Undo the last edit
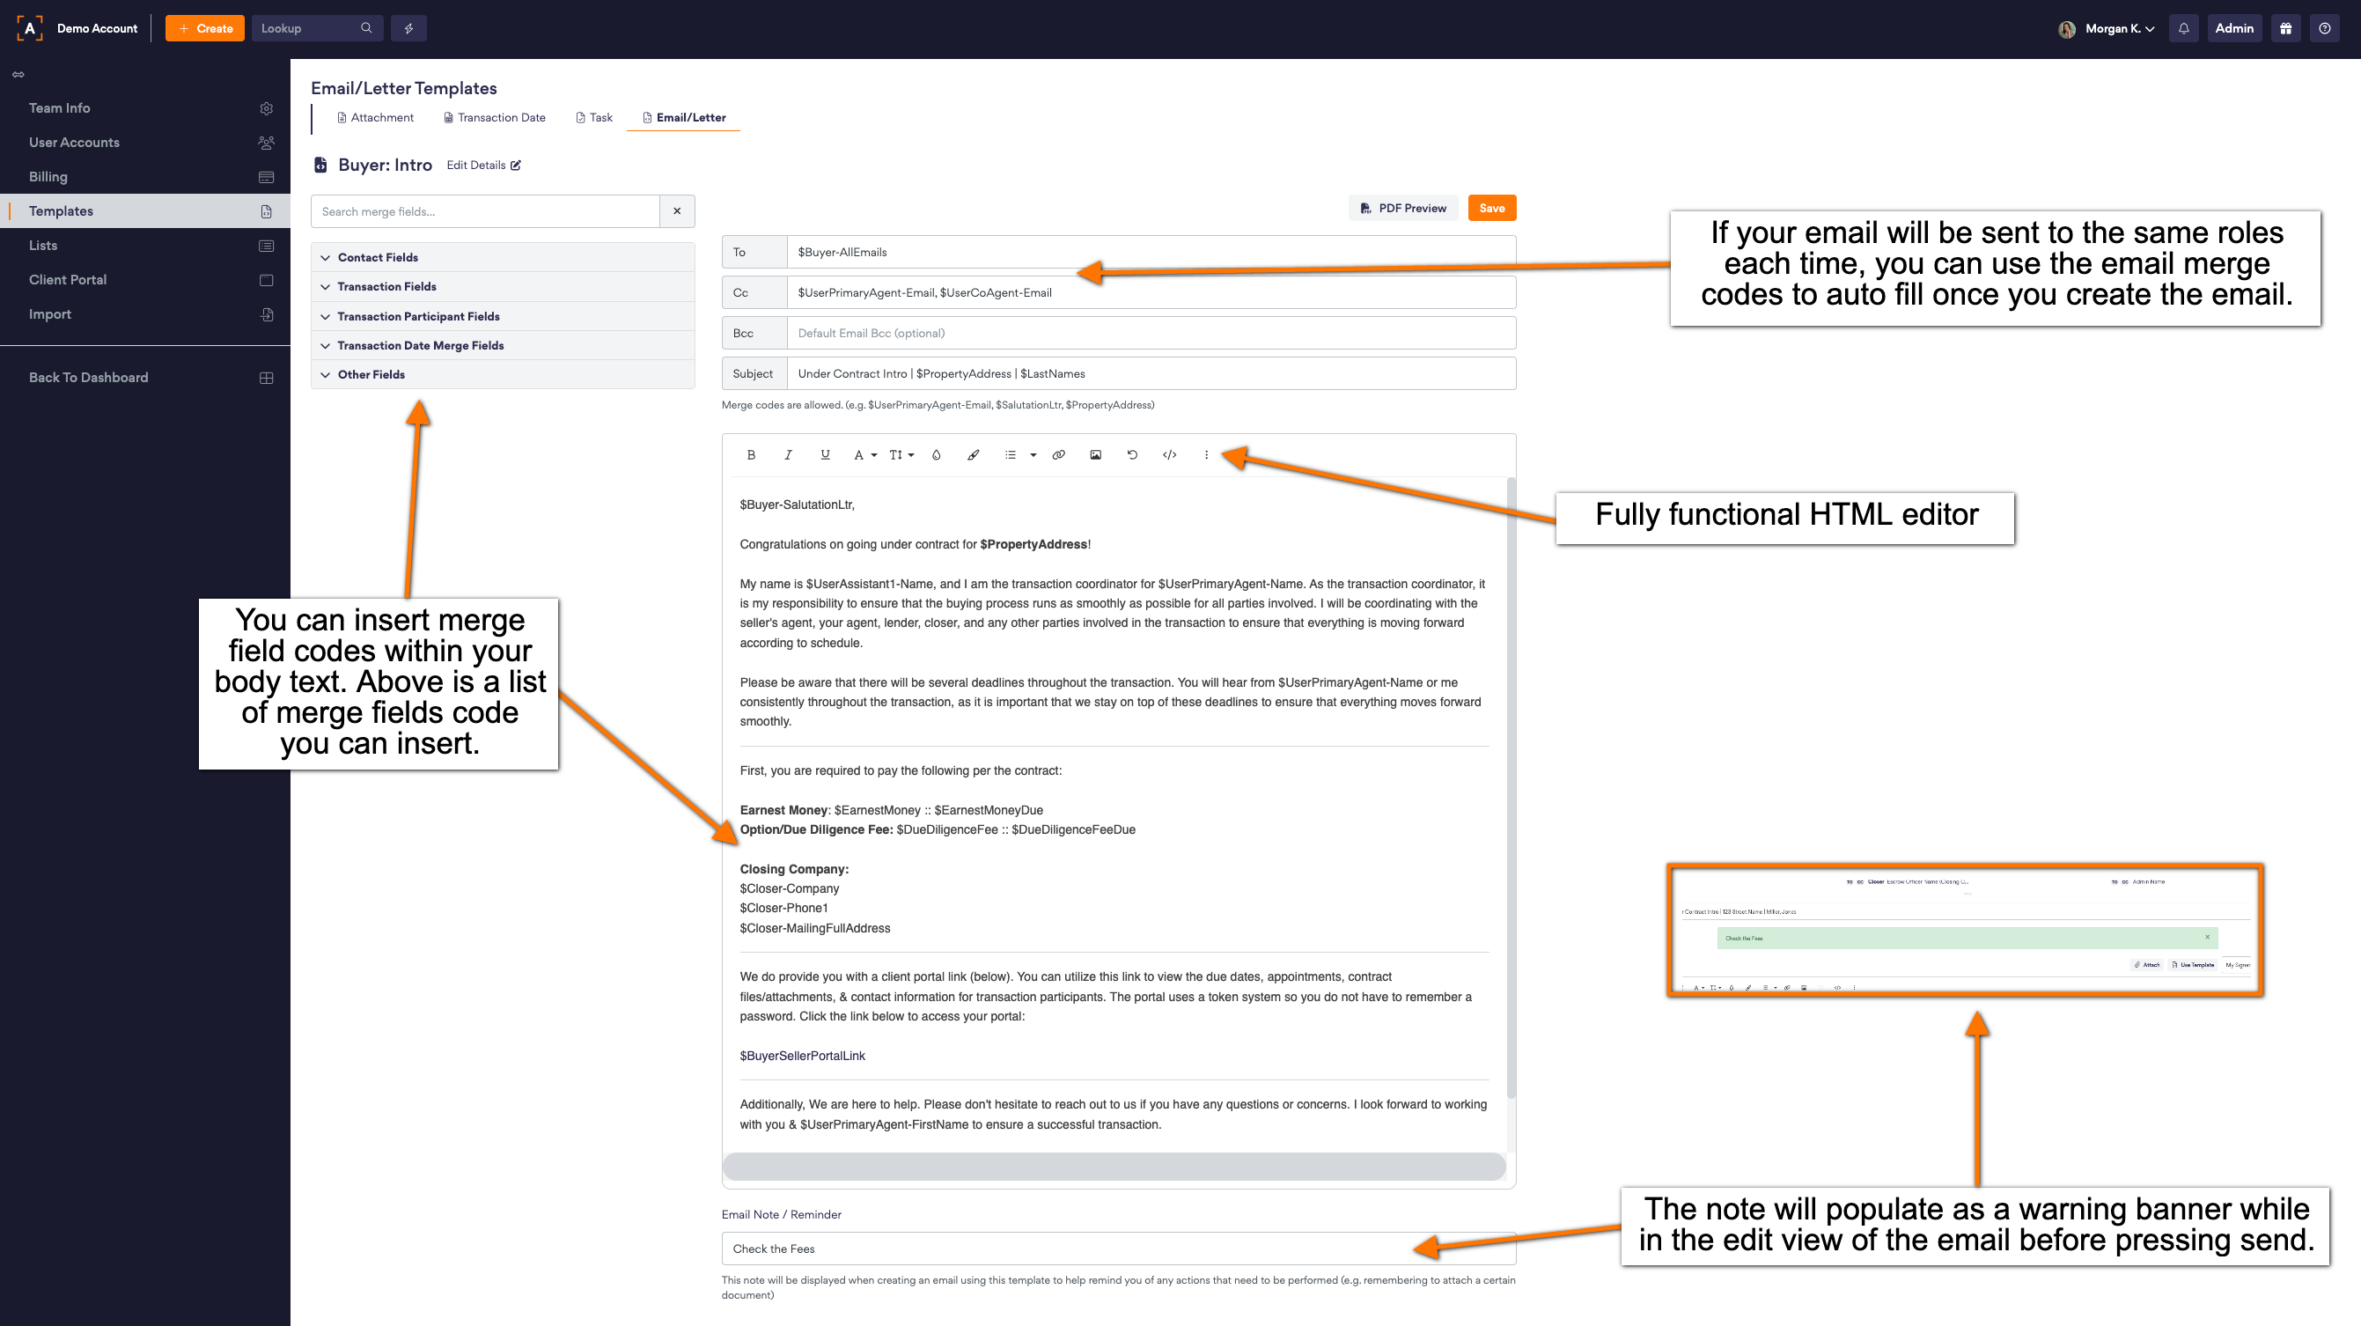 click(1132, 455)
